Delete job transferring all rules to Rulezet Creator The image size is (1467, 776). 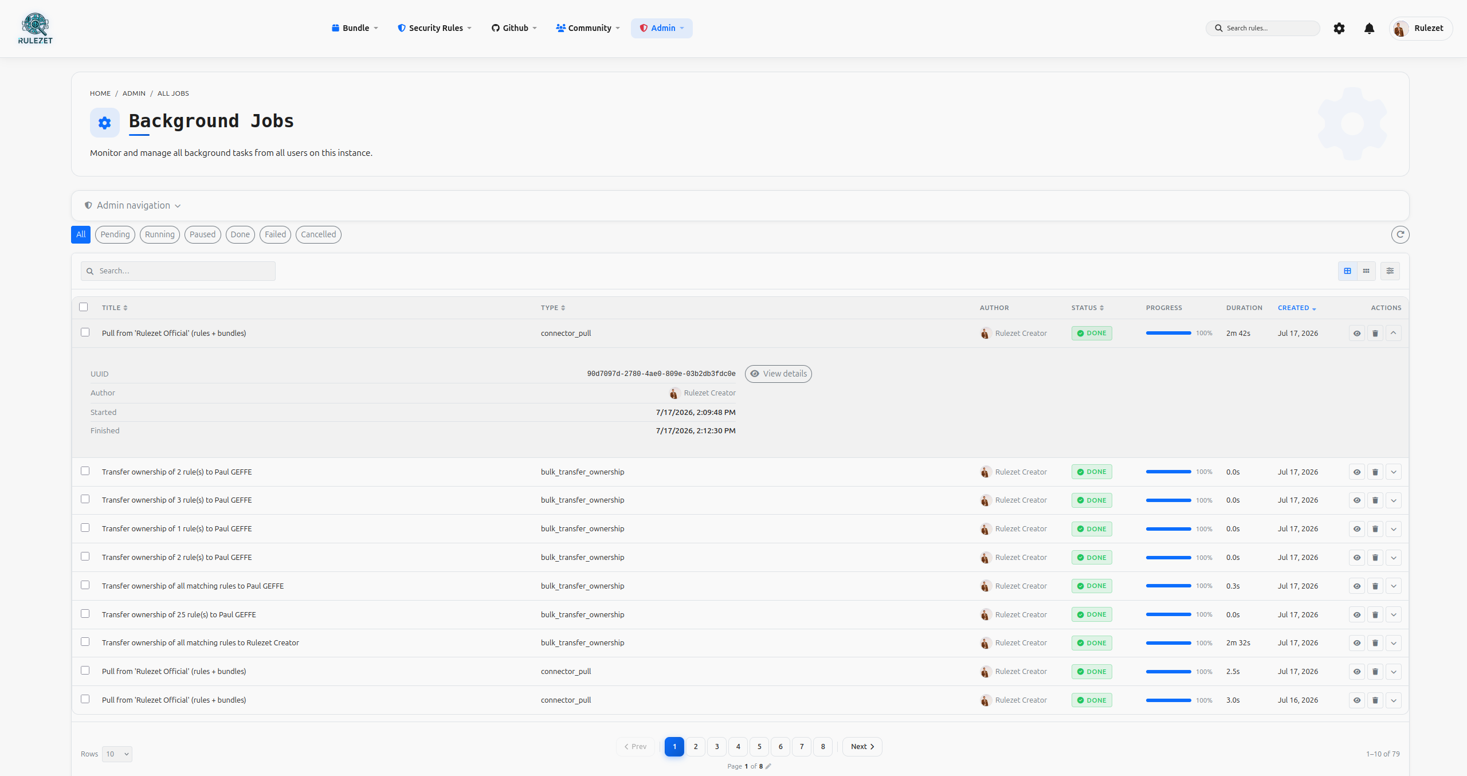1375,643
